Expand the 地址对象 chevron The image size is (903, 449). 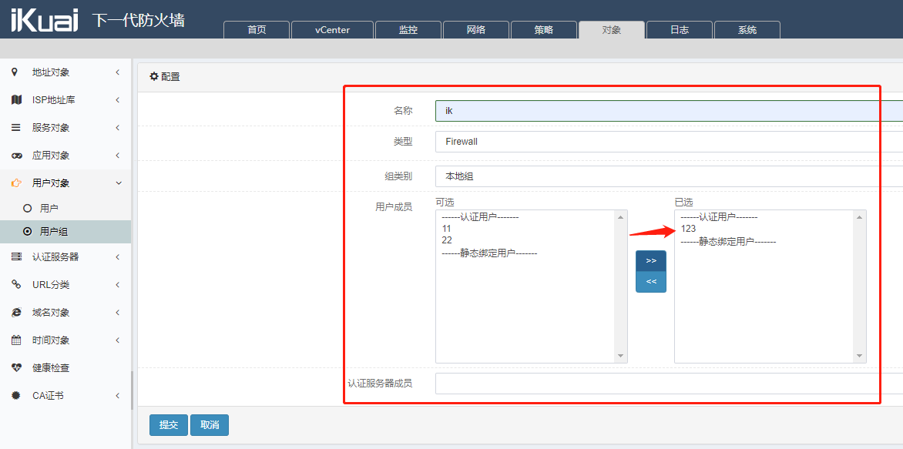point(117,72)
